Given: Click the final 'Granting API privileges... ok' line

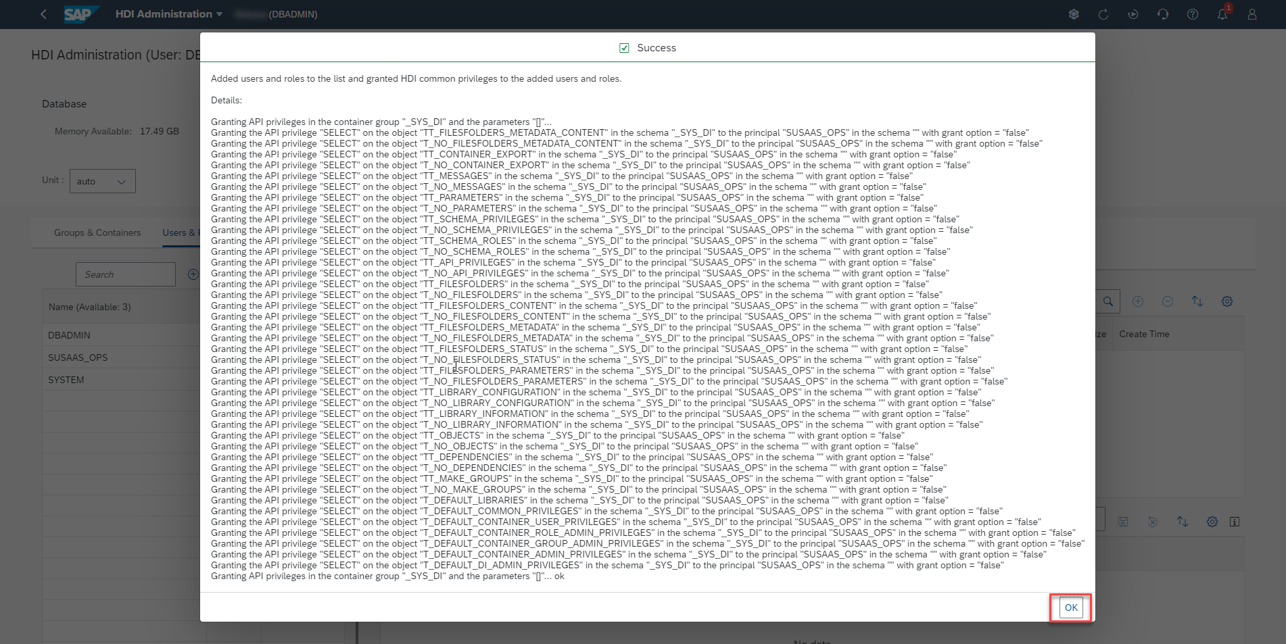Looking at the screenshot, I should pos(387,576).
